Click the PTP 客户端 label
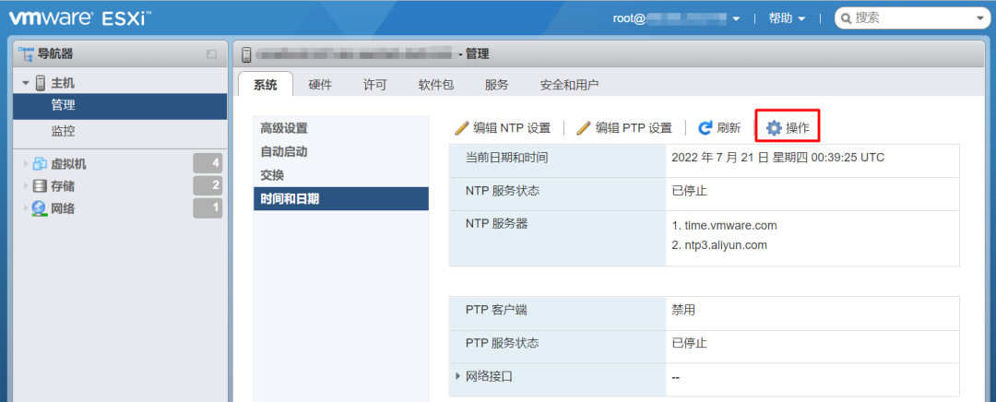The width and height of the screenshot is (996, 402). [496, 311]
